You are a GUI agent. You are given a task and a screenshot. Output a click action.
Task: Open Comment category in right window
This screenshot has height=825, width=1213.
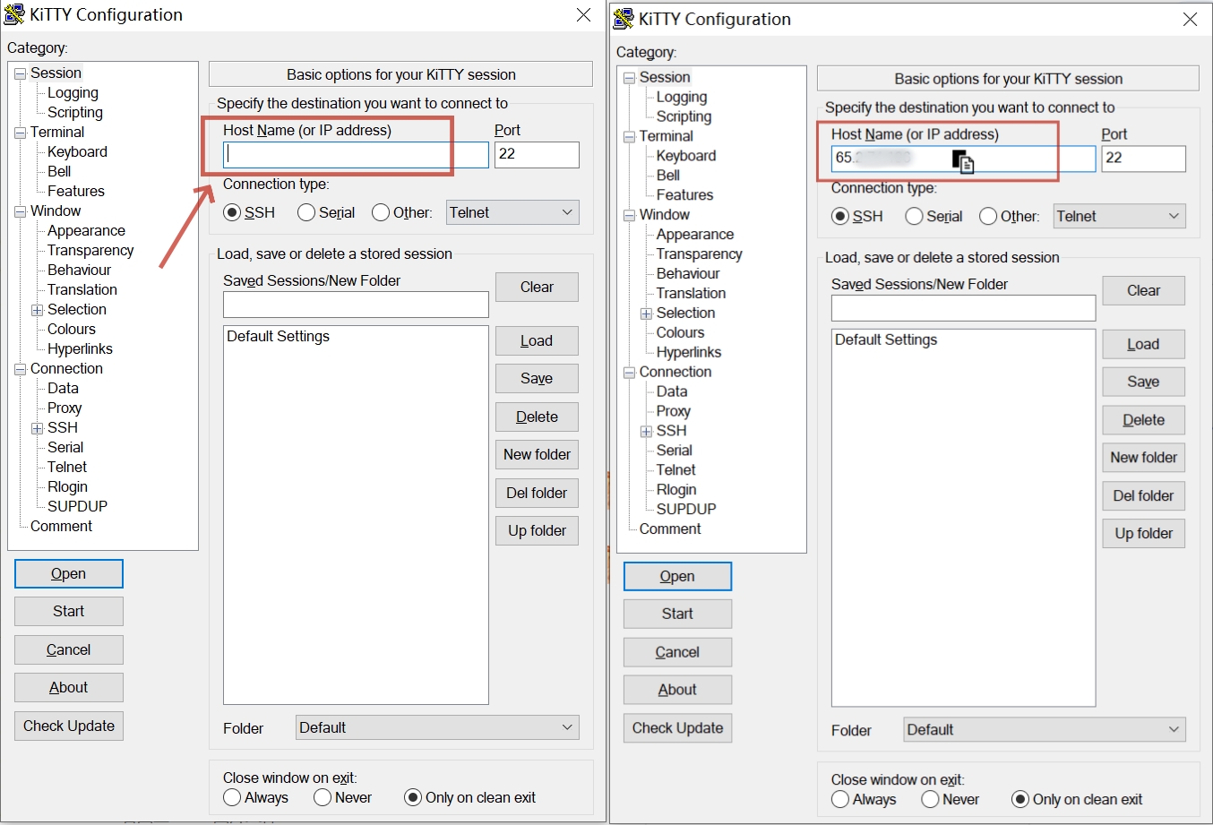(670, 529)
